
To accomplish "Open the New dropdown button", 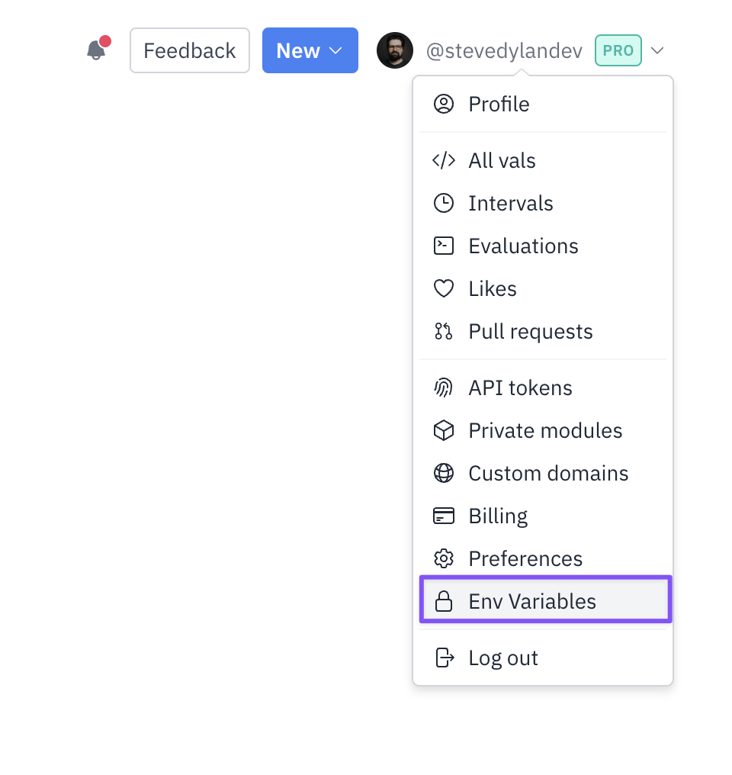I will [x=310, y=50].
